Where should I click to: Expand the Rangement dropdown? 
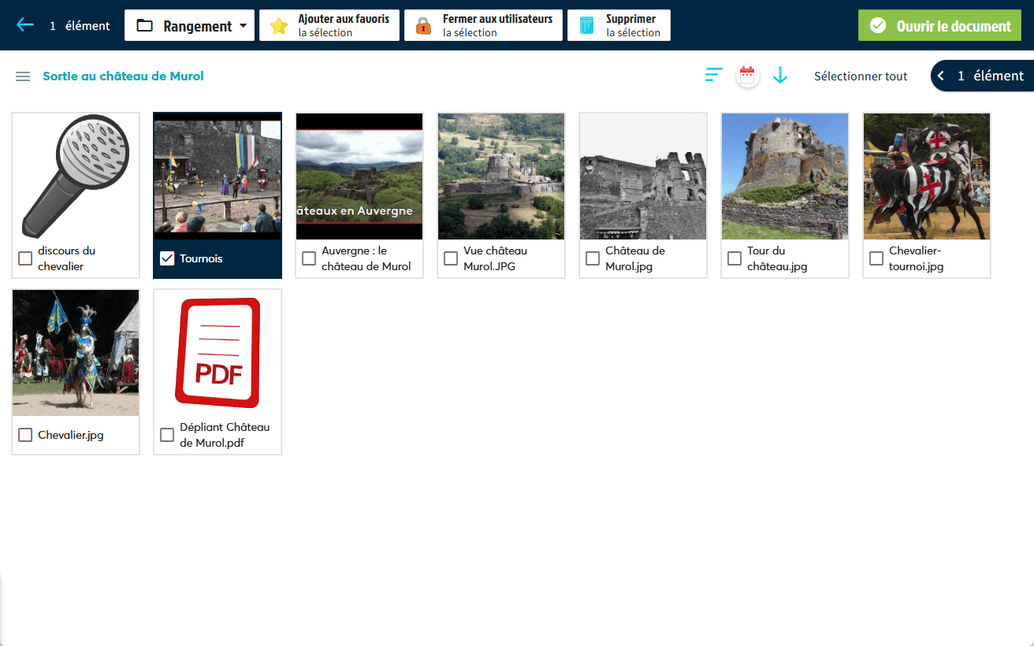click(x=189, y=25)
